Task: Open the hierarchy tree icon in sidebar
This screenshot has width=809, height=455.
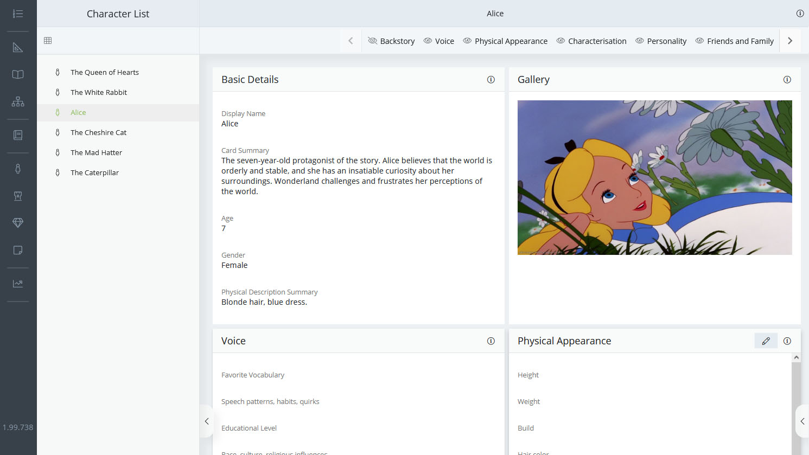Action: pos(18,101)
